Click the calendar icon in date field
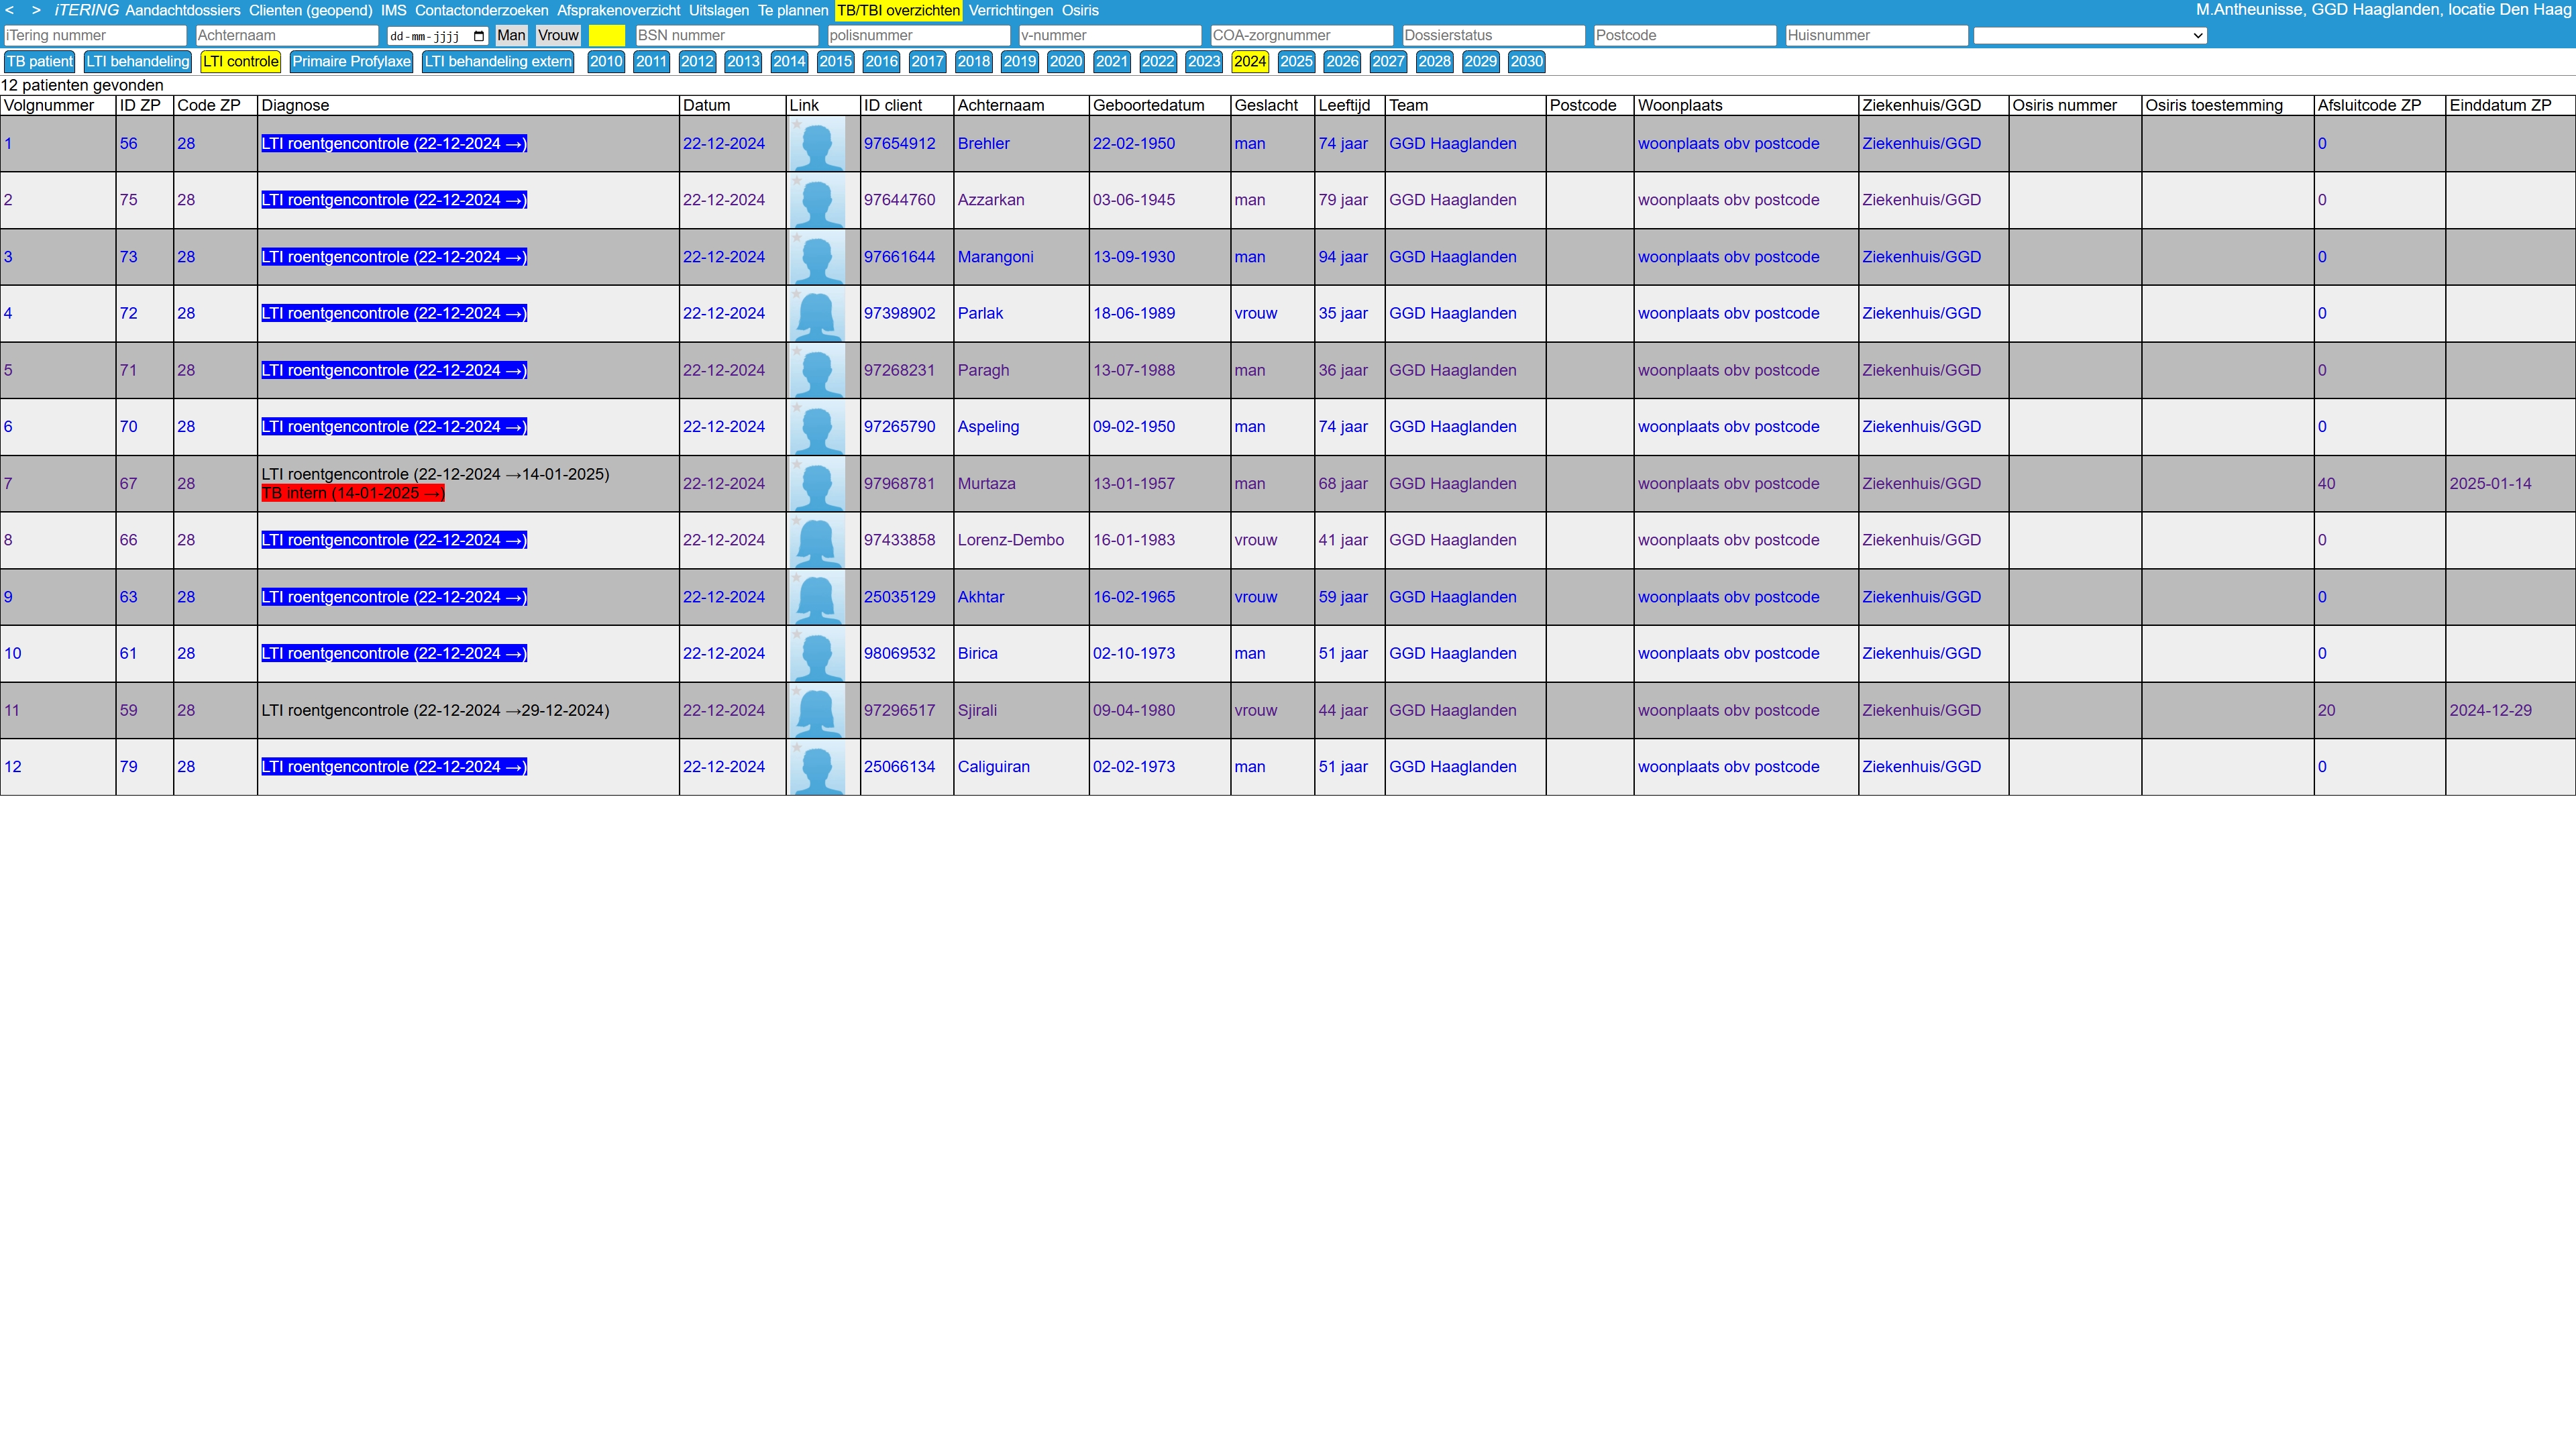Screen dimensions: 2576x1449 pos(478,36)
